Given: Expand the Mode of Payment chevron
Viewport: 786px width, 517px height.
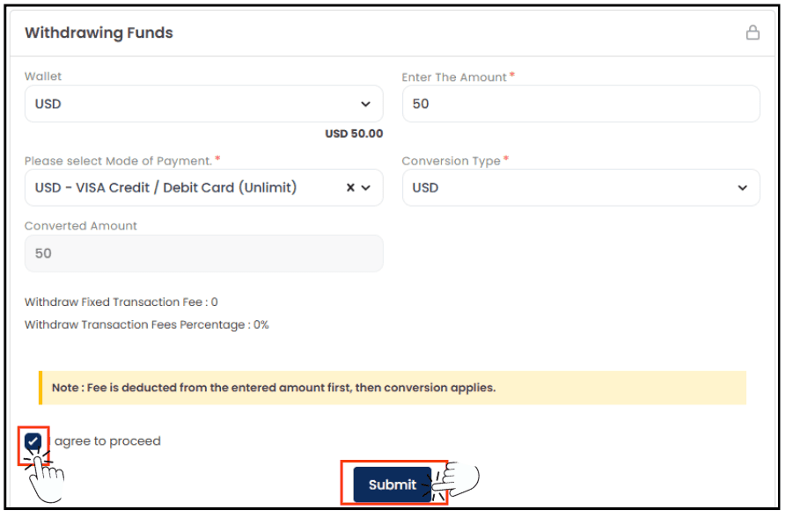Looking at the screenshot, I should click(x=366, y=187).
